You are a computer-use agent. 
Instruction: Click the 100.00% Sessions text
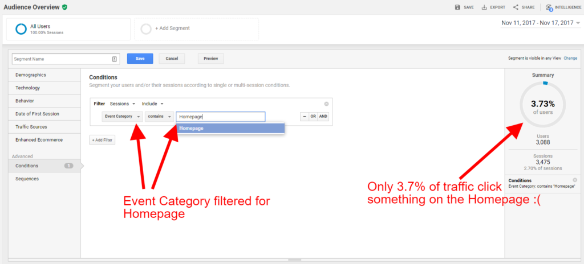47,33
